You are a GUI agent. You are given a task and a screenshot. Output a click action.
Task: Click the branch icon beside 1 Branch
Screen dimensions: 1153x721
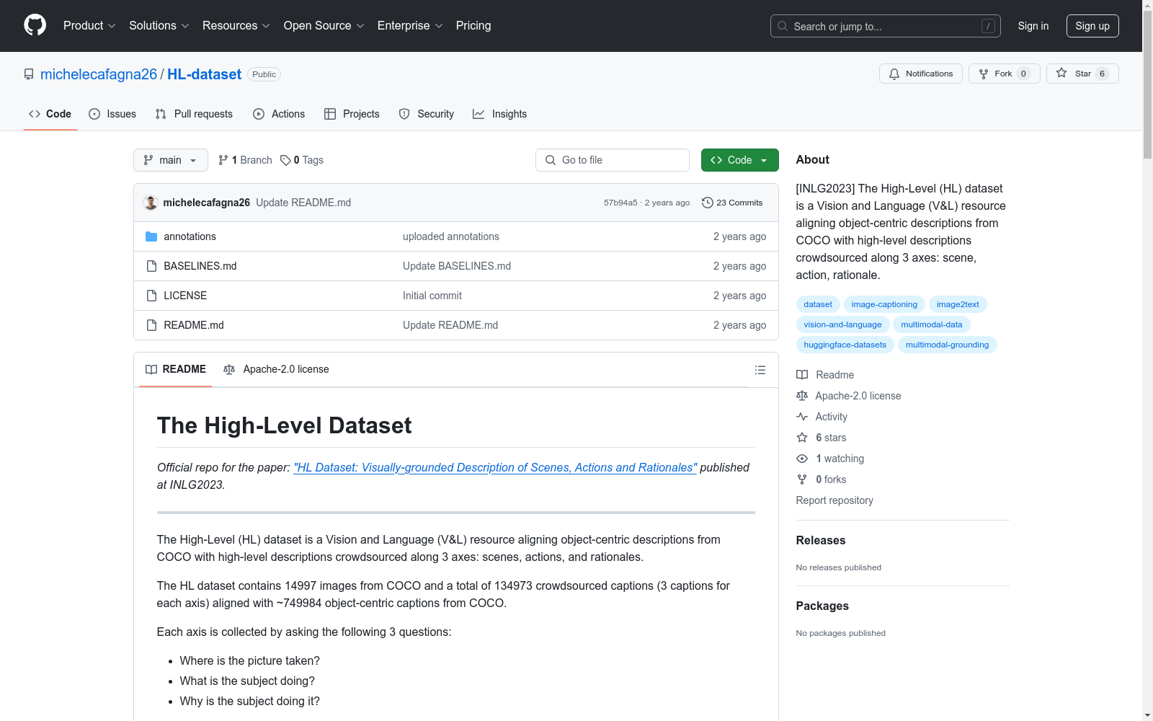click(223, 160)
